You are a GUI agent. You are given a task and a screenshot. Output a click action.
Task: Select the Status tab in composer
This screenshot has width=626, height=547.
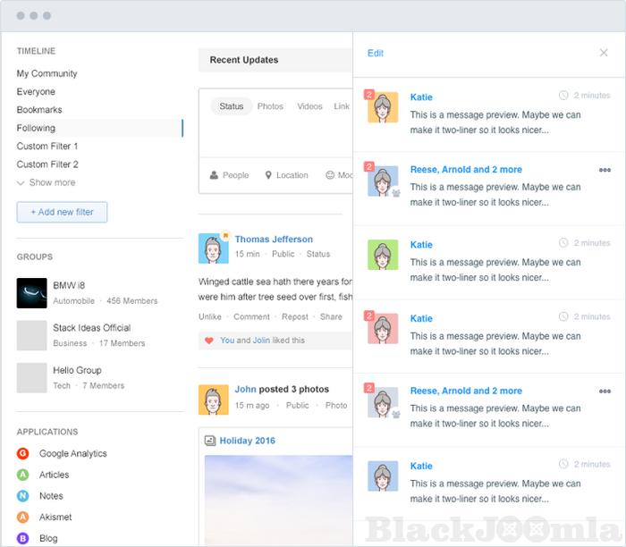click(x=231, y=106)
